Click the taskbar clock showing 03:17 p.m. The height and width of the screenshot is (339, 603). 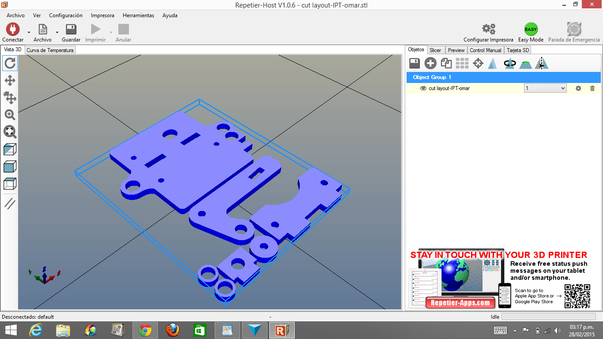pyautogui.click(x=581, y=330)
